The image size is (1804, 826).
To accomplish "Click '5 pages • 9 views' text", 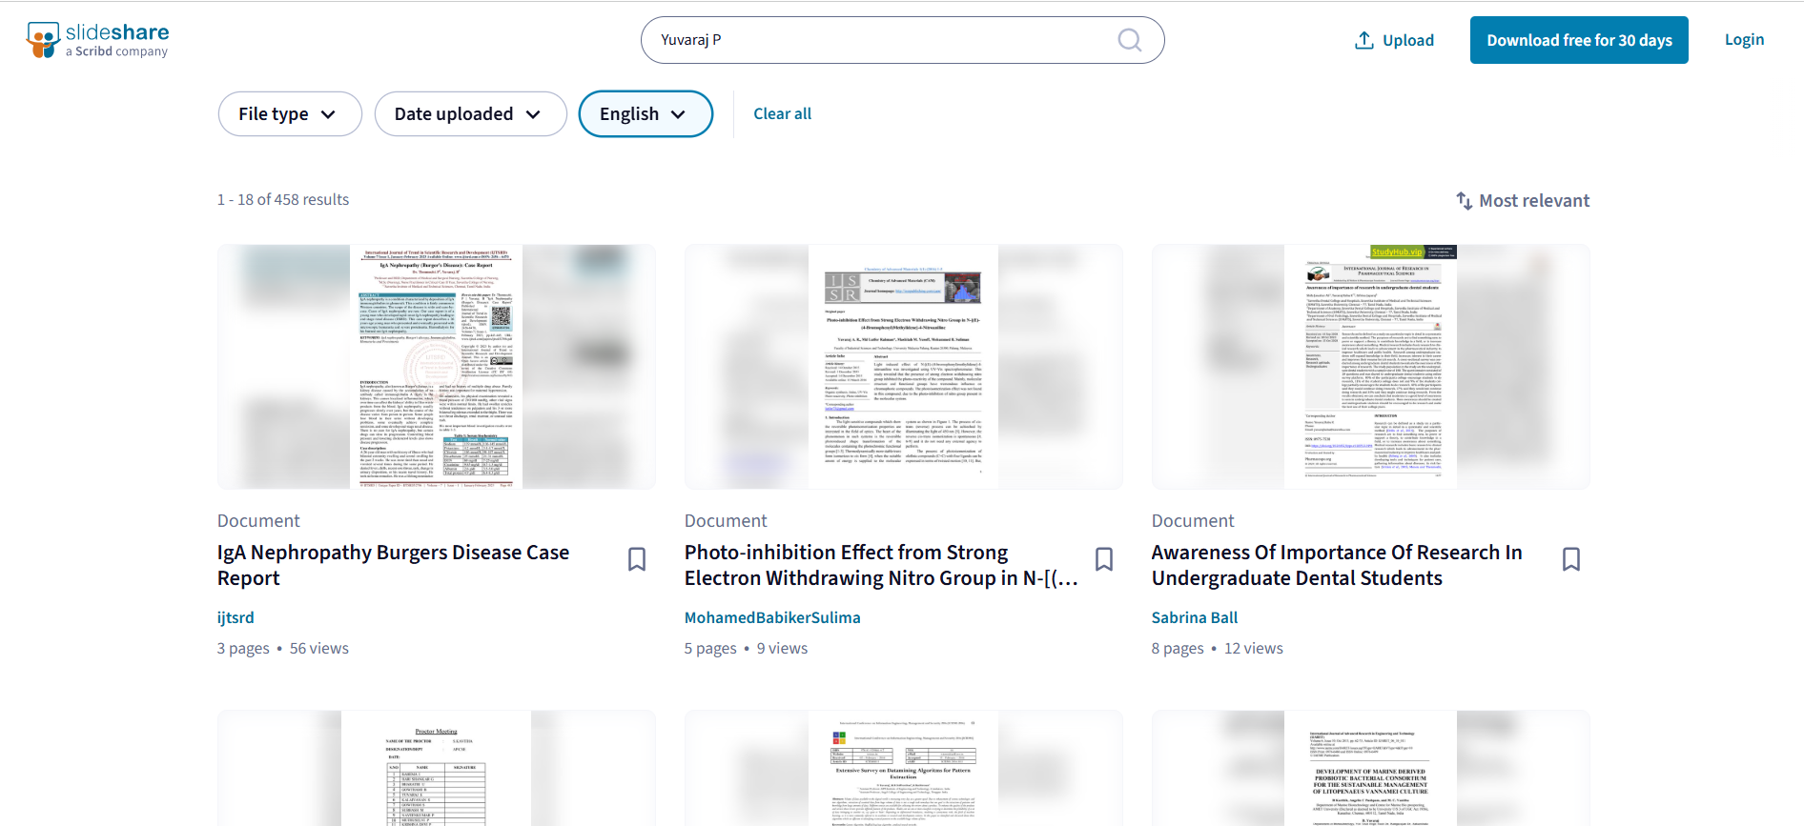I will pos(746,648).
